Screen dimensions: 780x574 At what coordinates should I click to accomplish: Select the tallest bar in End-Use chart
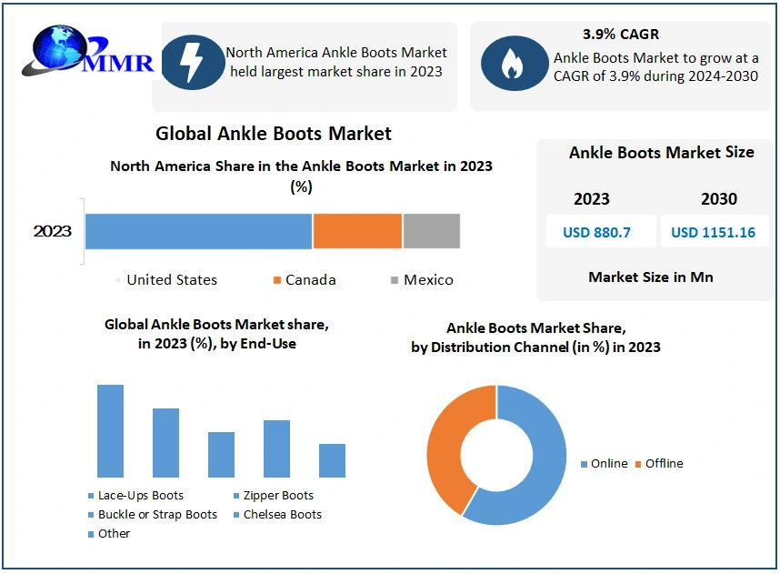pos(110,431)
